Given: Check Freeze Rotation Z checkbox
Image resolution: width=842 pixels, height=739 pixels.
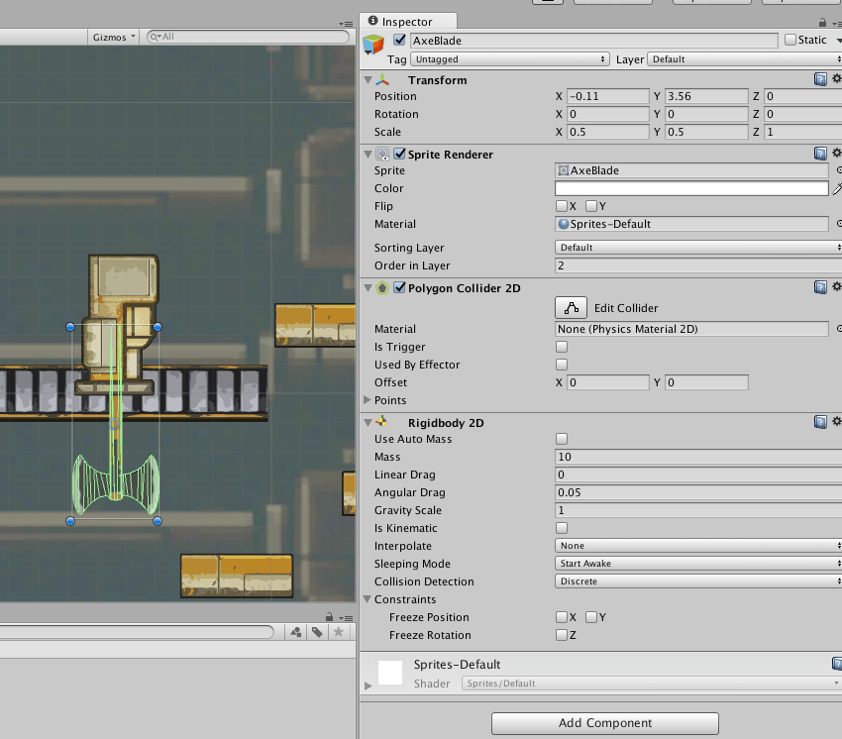Looking at the screenshot, I should [x=562, y=635].
